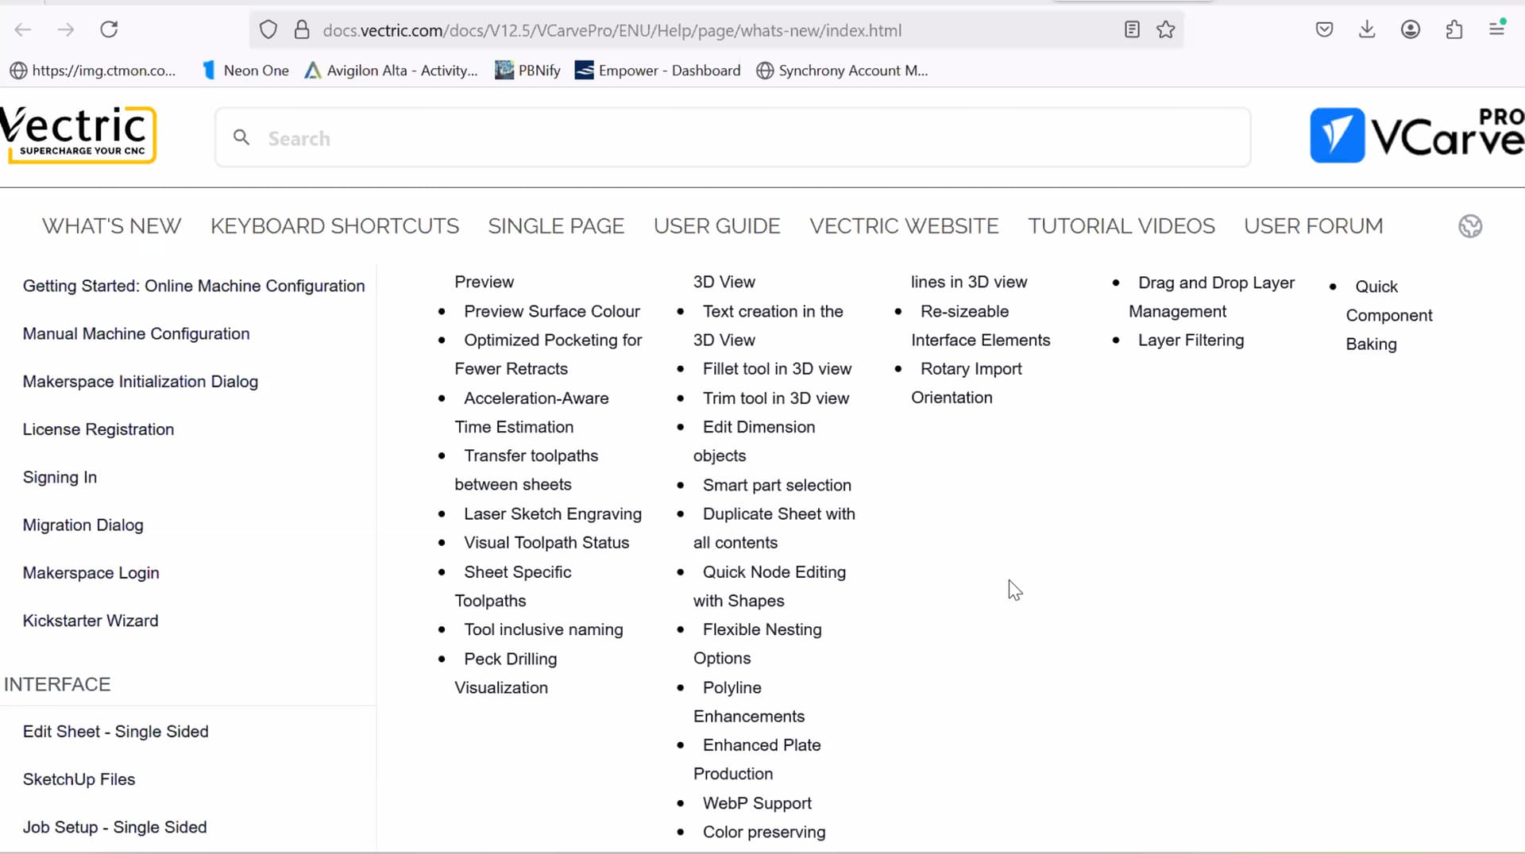Open the Signing In page
Screen dimensions: 1525x854
[60, 477]
